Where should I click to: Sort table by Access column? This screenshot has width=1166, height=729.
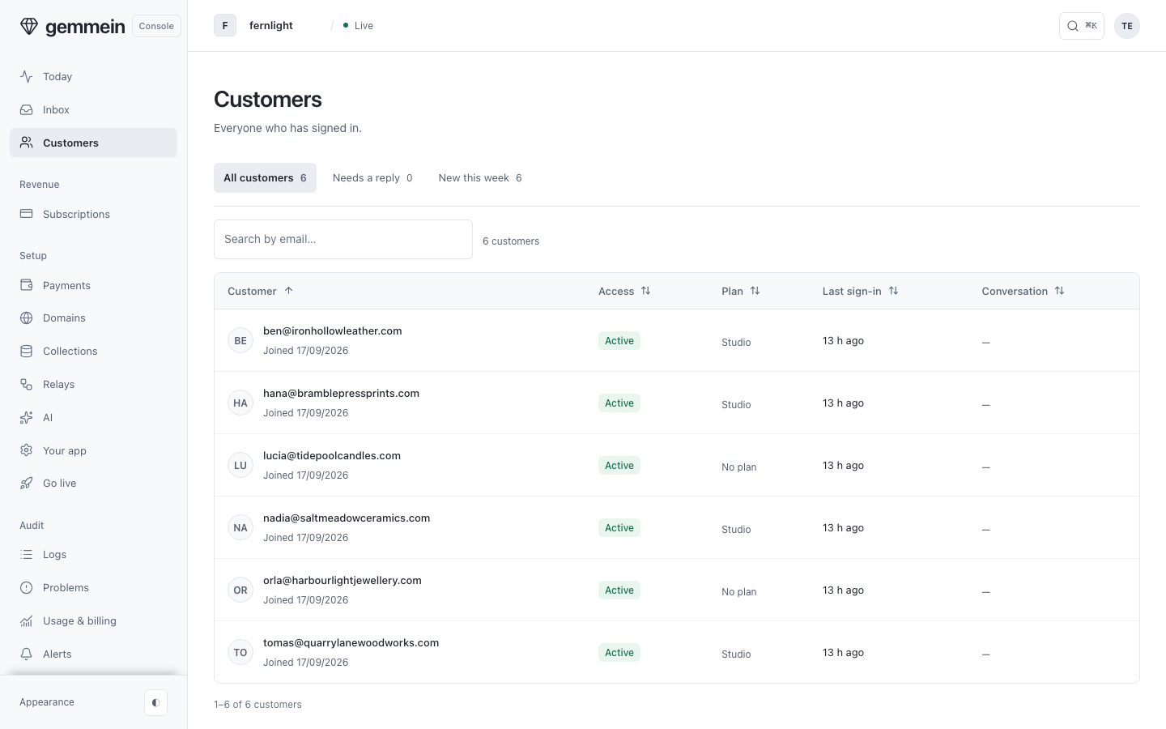[624, 291]
